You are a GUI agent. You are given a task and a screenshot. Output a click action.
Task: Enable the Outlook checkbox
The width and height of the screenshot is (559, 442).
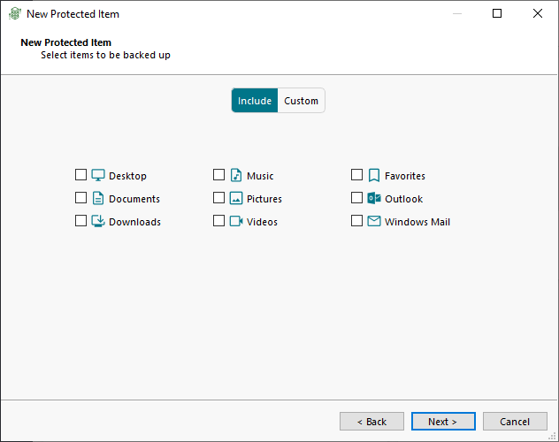point(356,198)
